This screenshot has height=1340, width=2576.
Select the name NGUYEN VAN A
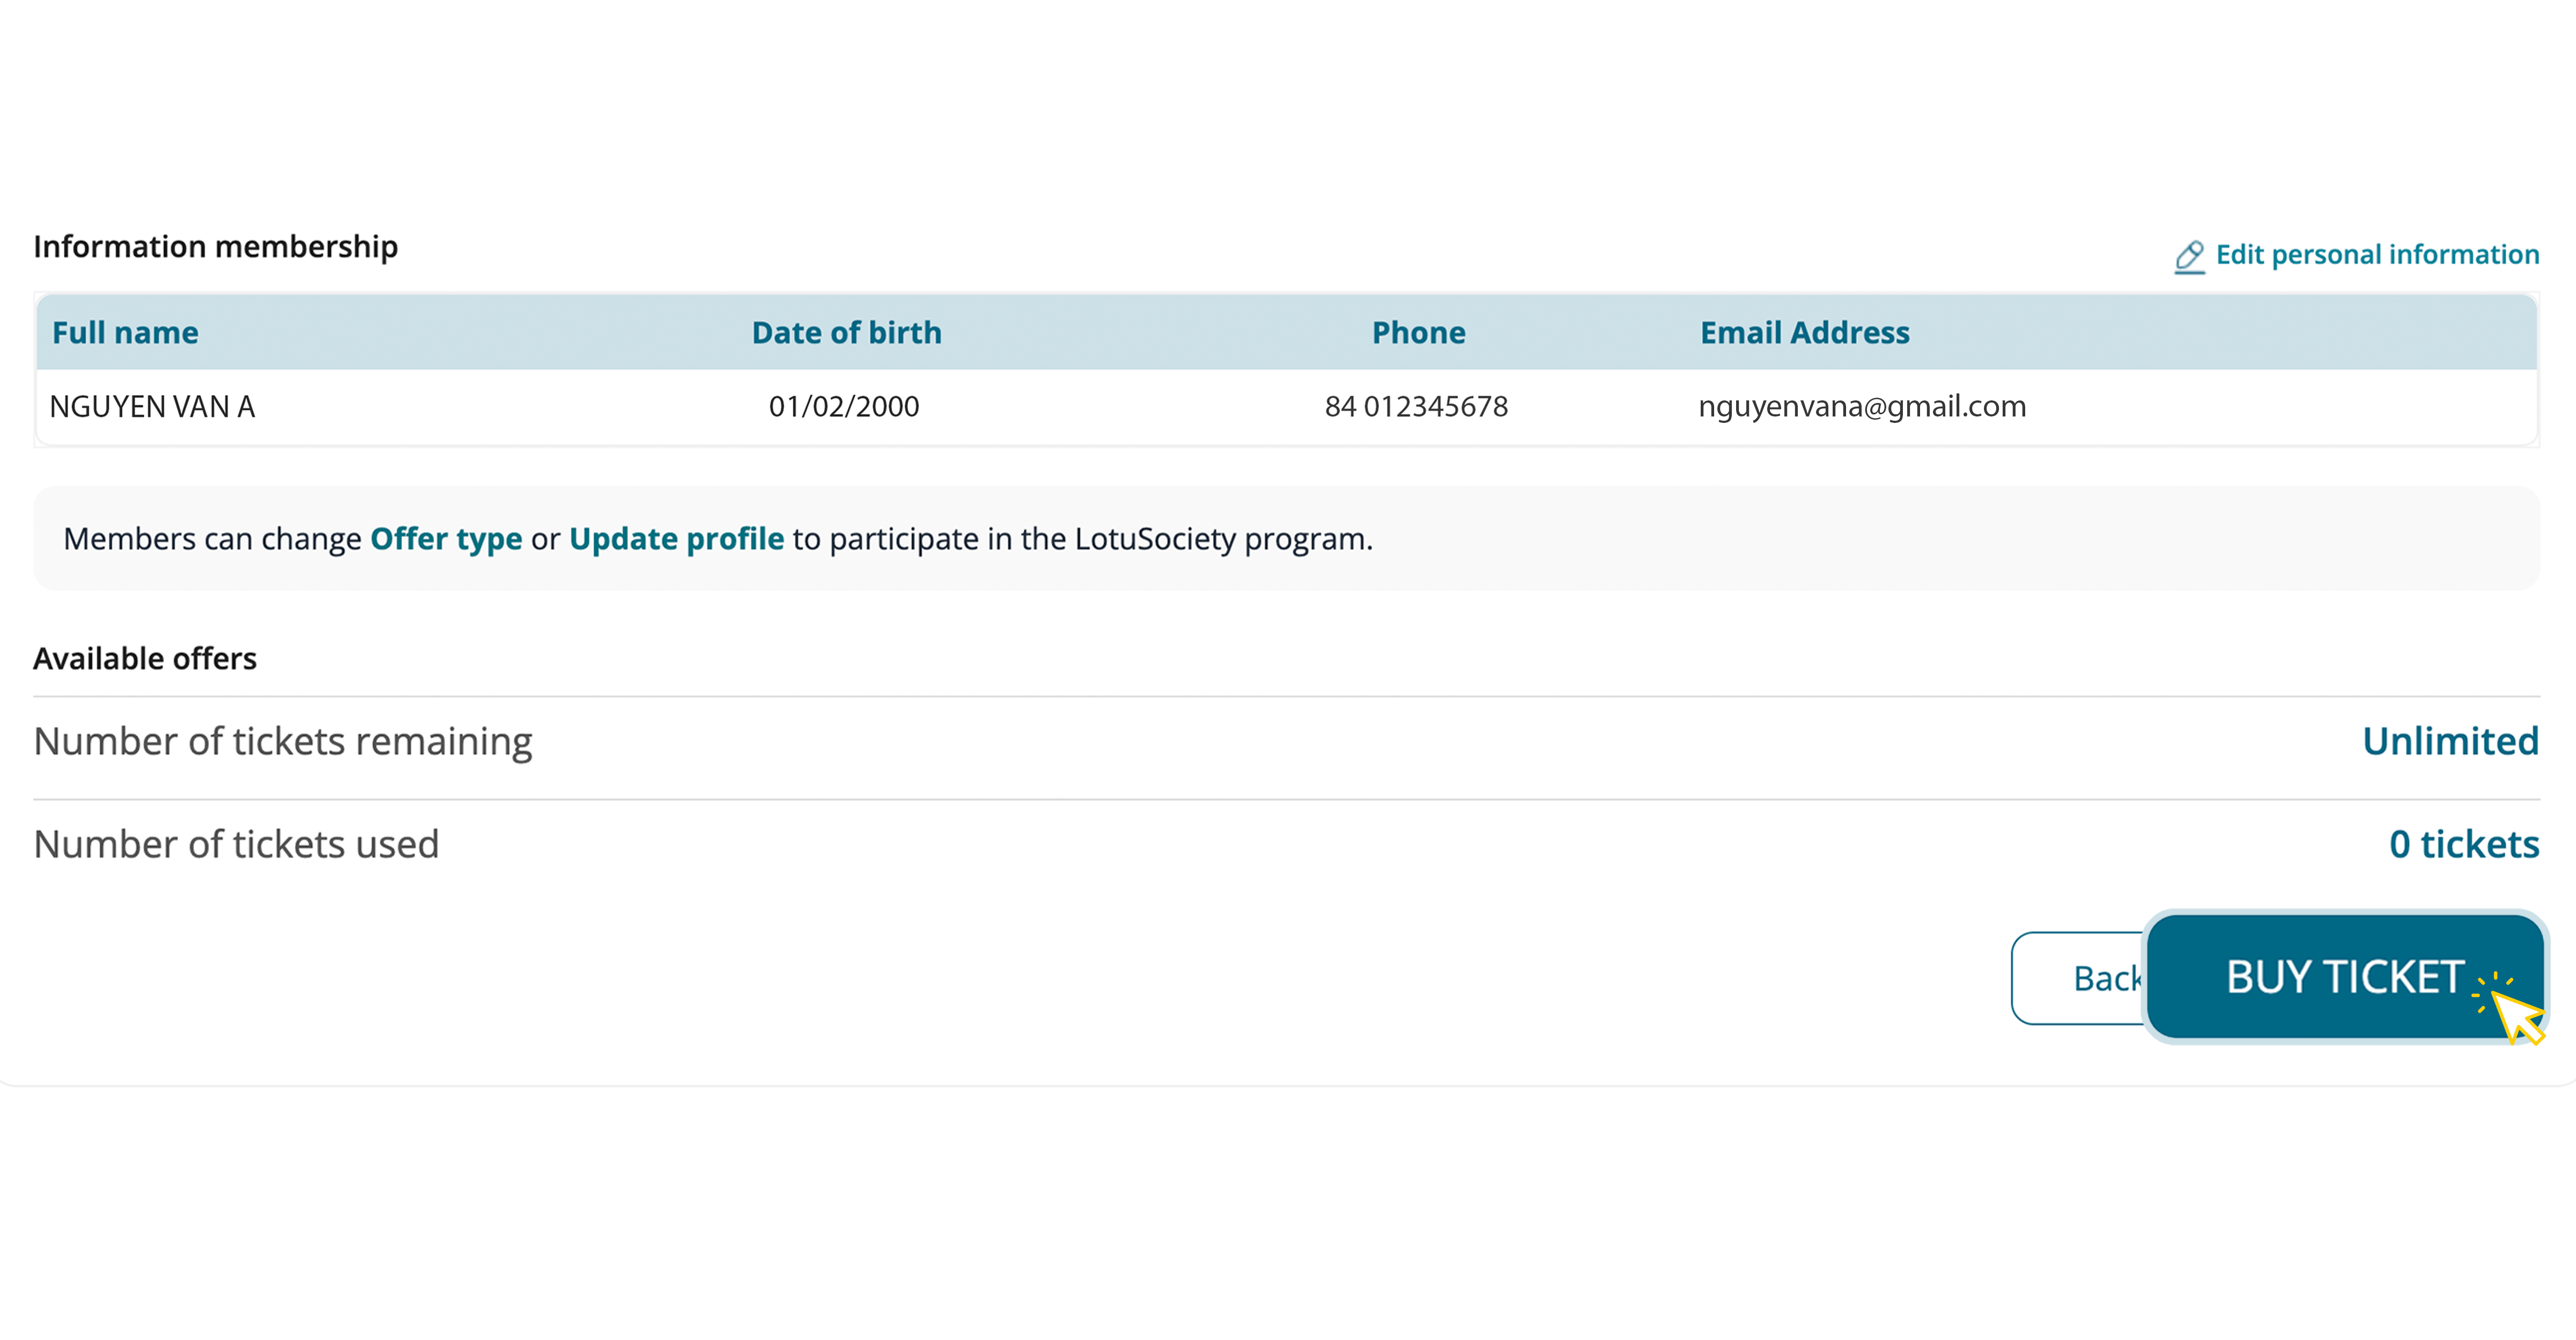point(152,407)
